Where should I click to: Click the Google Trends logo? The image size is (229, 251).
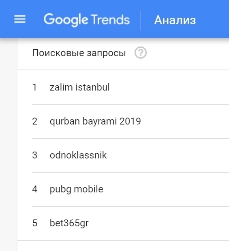click(x=86, y=20)
